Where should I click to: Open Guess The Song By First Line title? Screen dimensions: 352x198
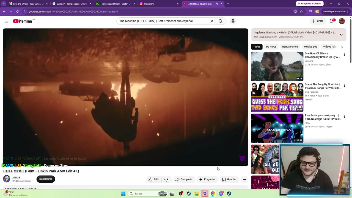(x=323, y=86)
